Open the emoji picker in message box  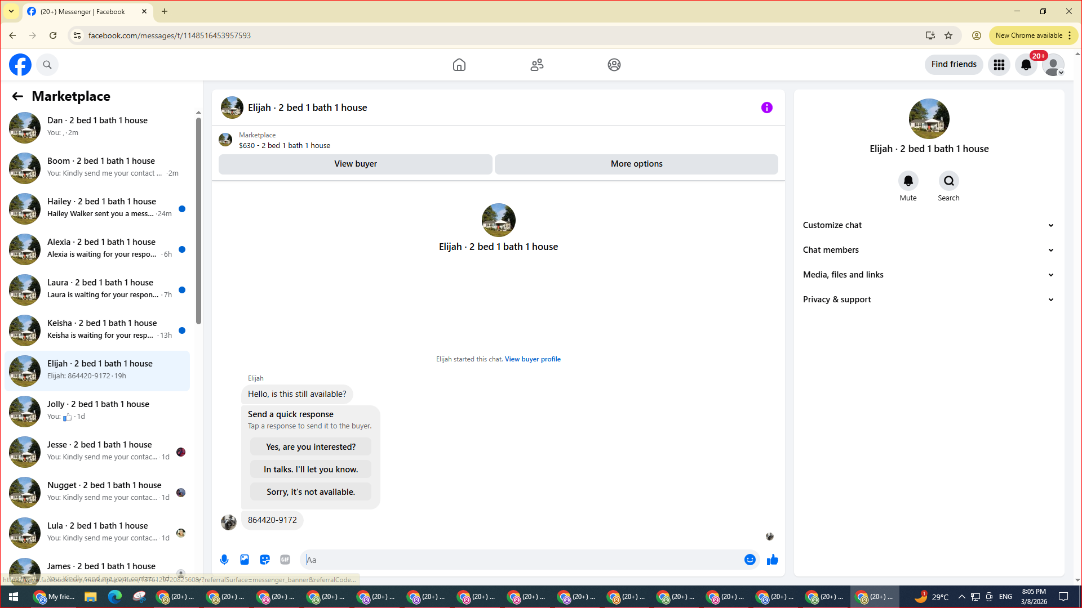pyautogui.click(x=750, y=560)
